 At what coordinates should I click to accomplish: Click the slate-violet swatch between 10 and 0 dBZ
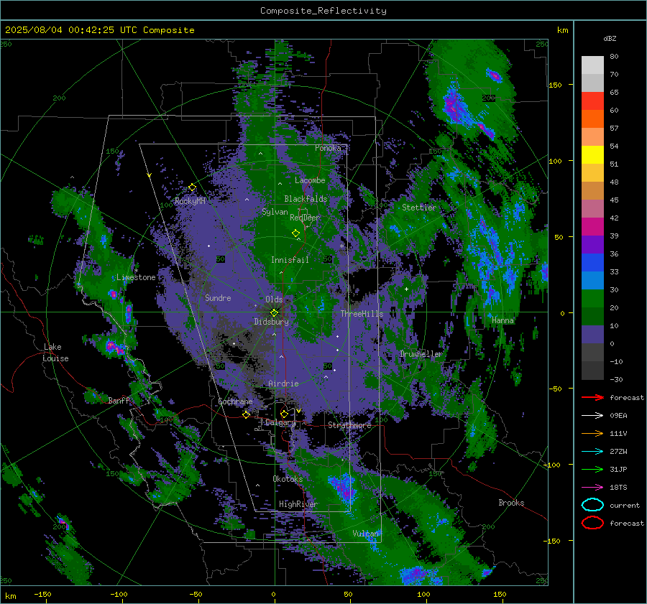click(592, 335)
